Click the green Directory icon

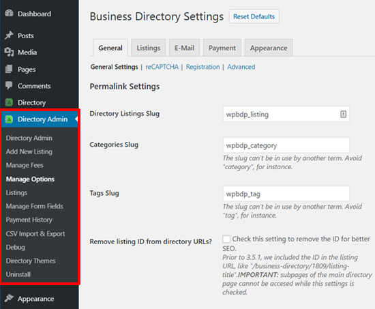[9, 102]
